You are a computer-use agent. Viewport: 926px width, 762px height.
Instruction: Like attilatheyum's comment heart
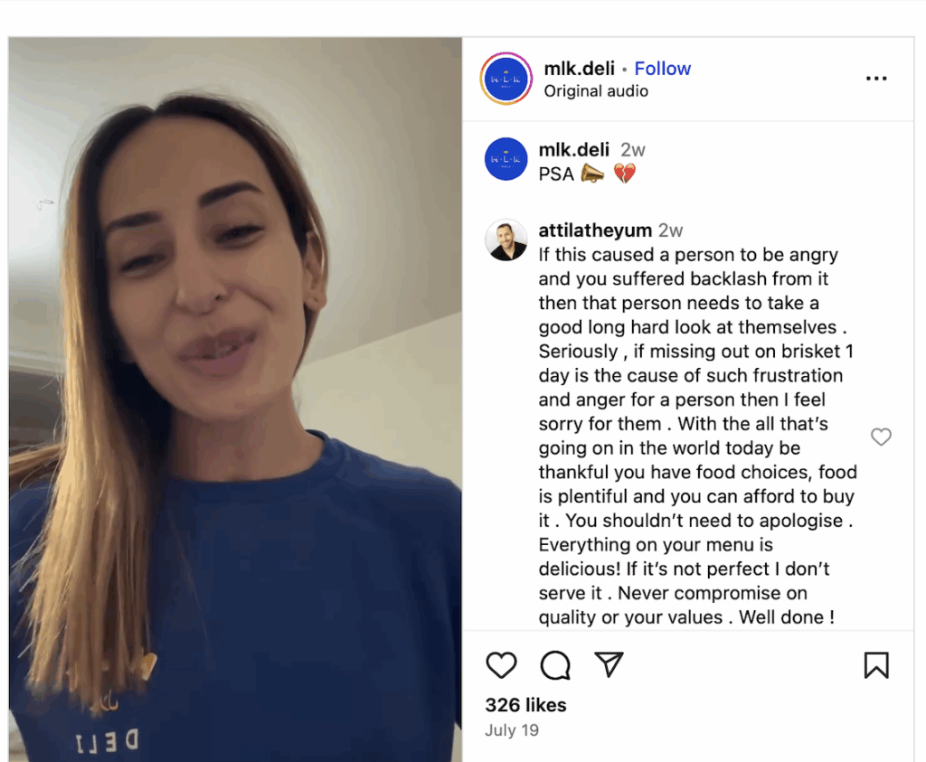click(881, 437)
